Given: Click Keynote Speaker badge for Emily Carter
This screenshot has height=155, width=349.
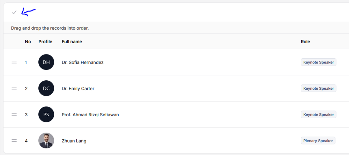Looking at the screenshot, I should [x=318, y=88].
